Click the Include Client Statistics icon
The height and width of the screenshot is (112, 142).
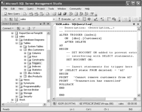tap(114, 19)
